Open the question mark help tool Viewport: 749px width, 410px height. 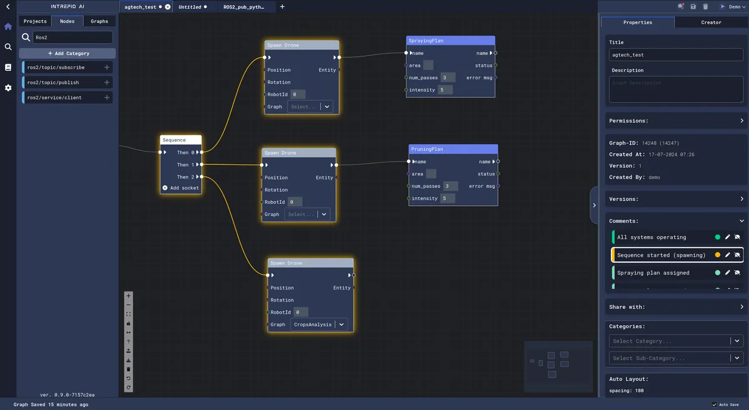point(129,341)
